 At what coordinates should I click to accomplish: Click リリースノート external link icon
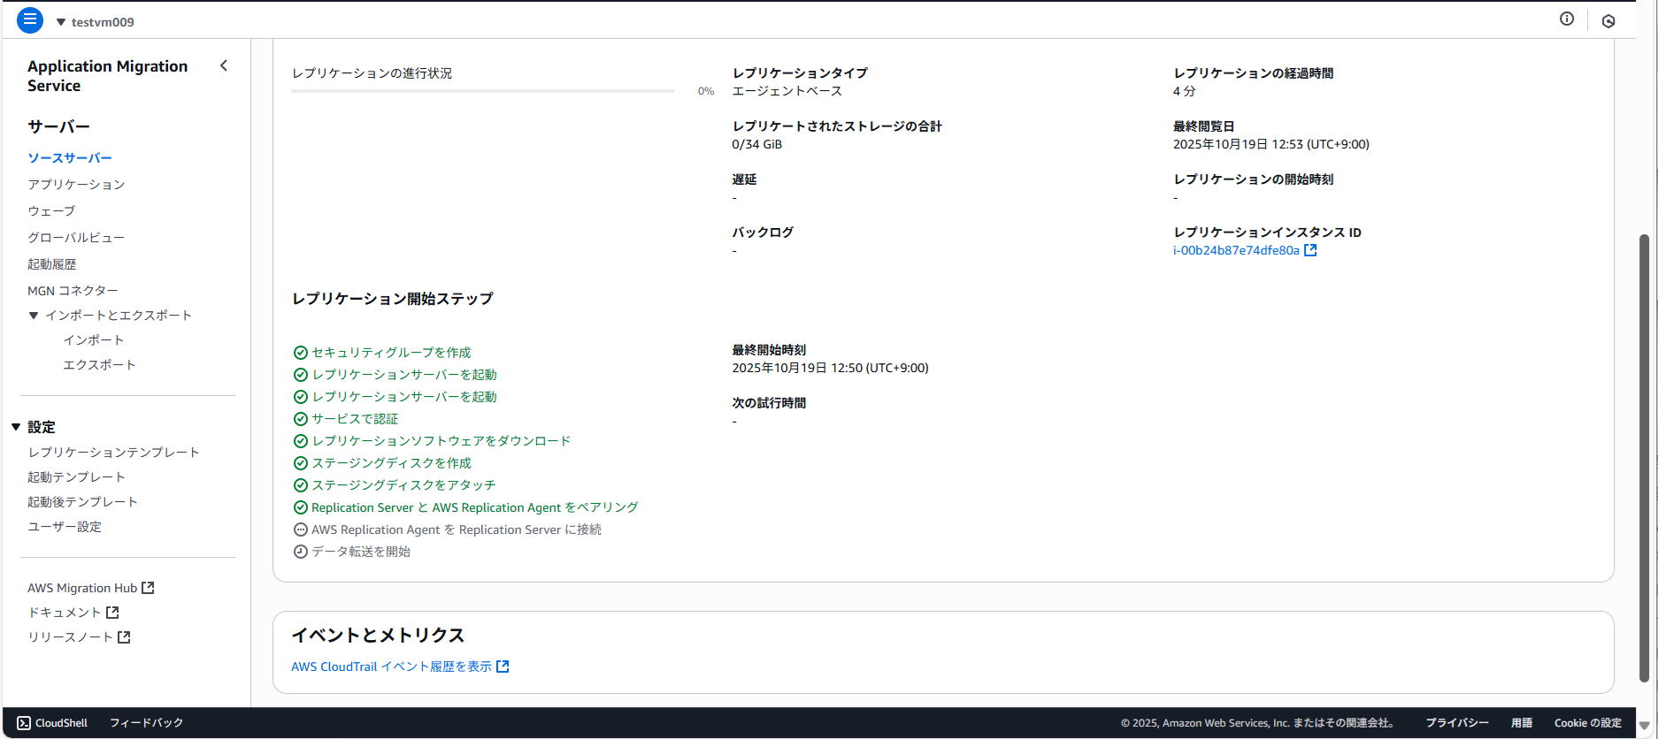click(x=124, y=637)
